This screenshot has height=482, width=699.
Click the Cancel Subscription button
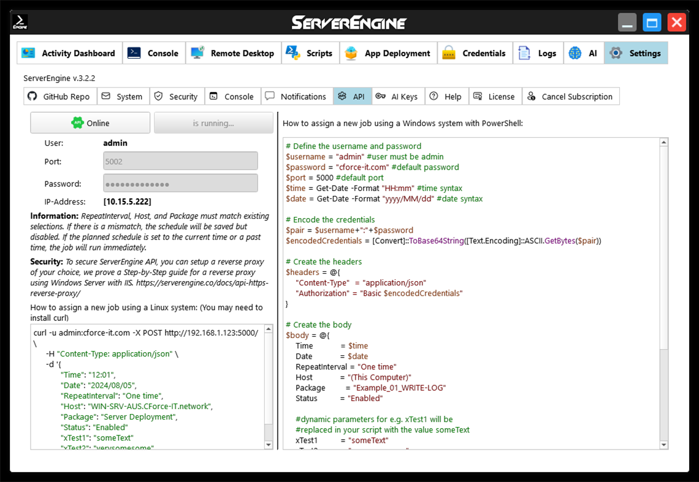[571, 96]
